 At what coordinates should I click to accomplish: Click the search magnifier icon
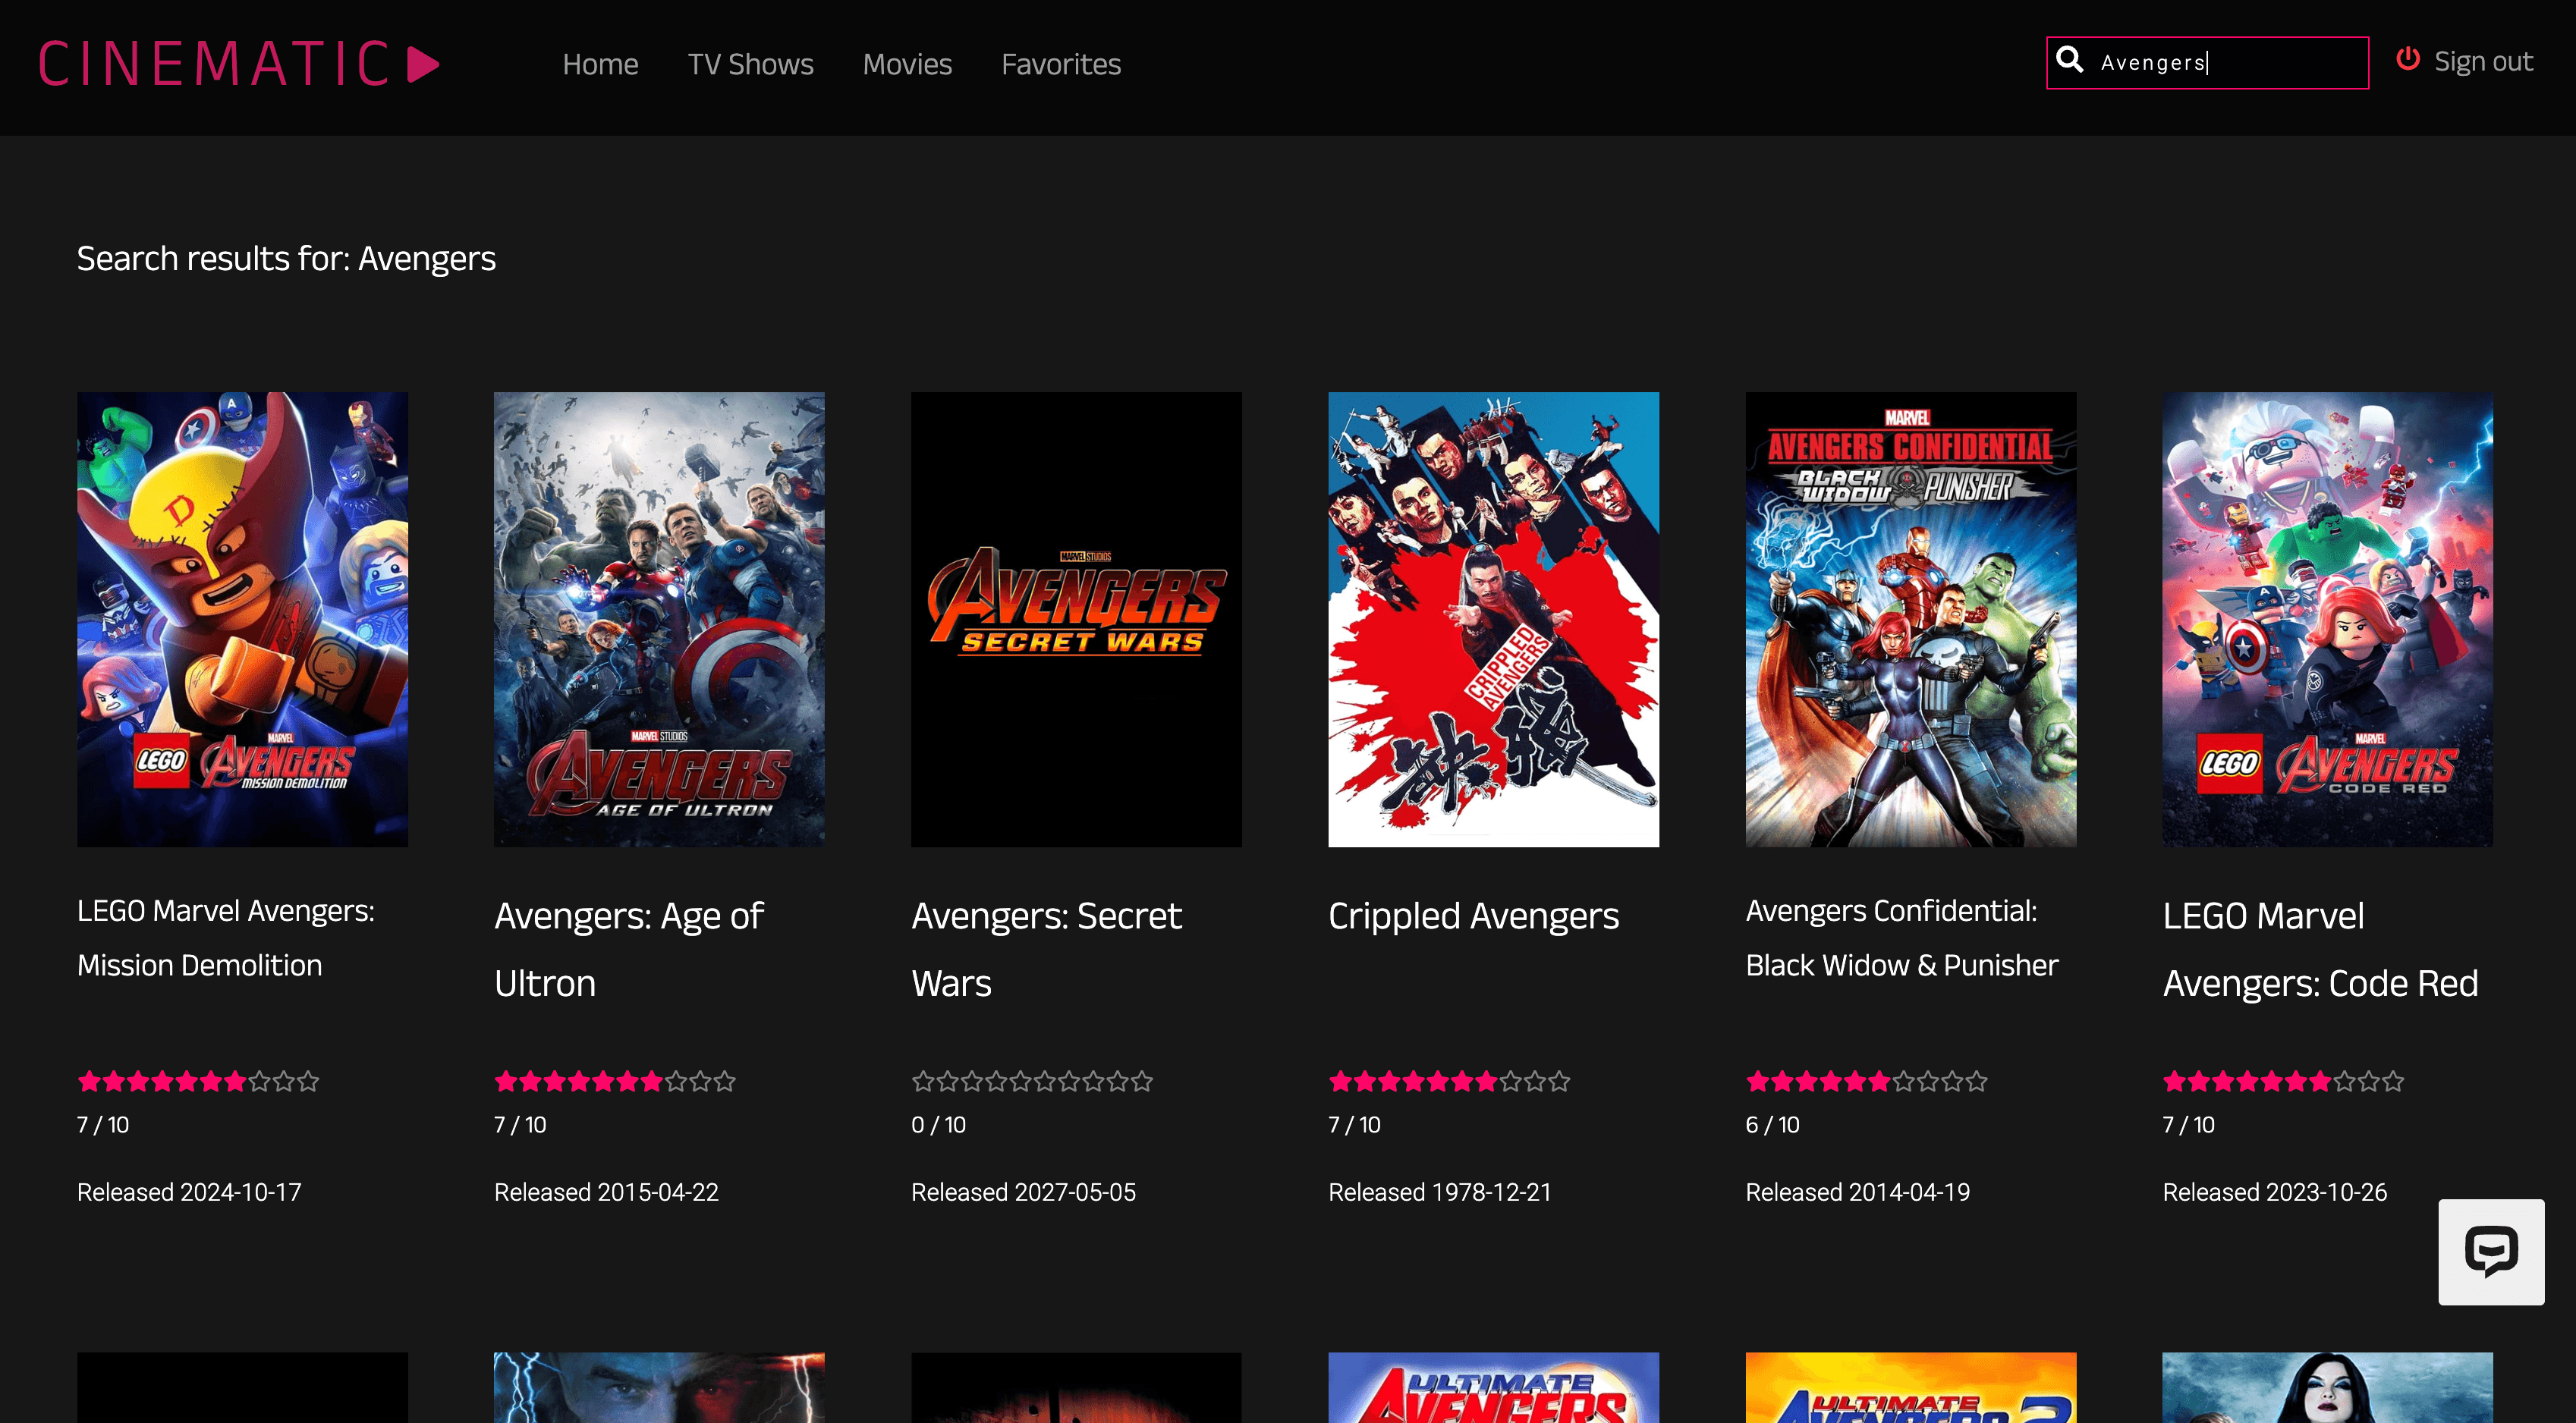point(2070,60)
